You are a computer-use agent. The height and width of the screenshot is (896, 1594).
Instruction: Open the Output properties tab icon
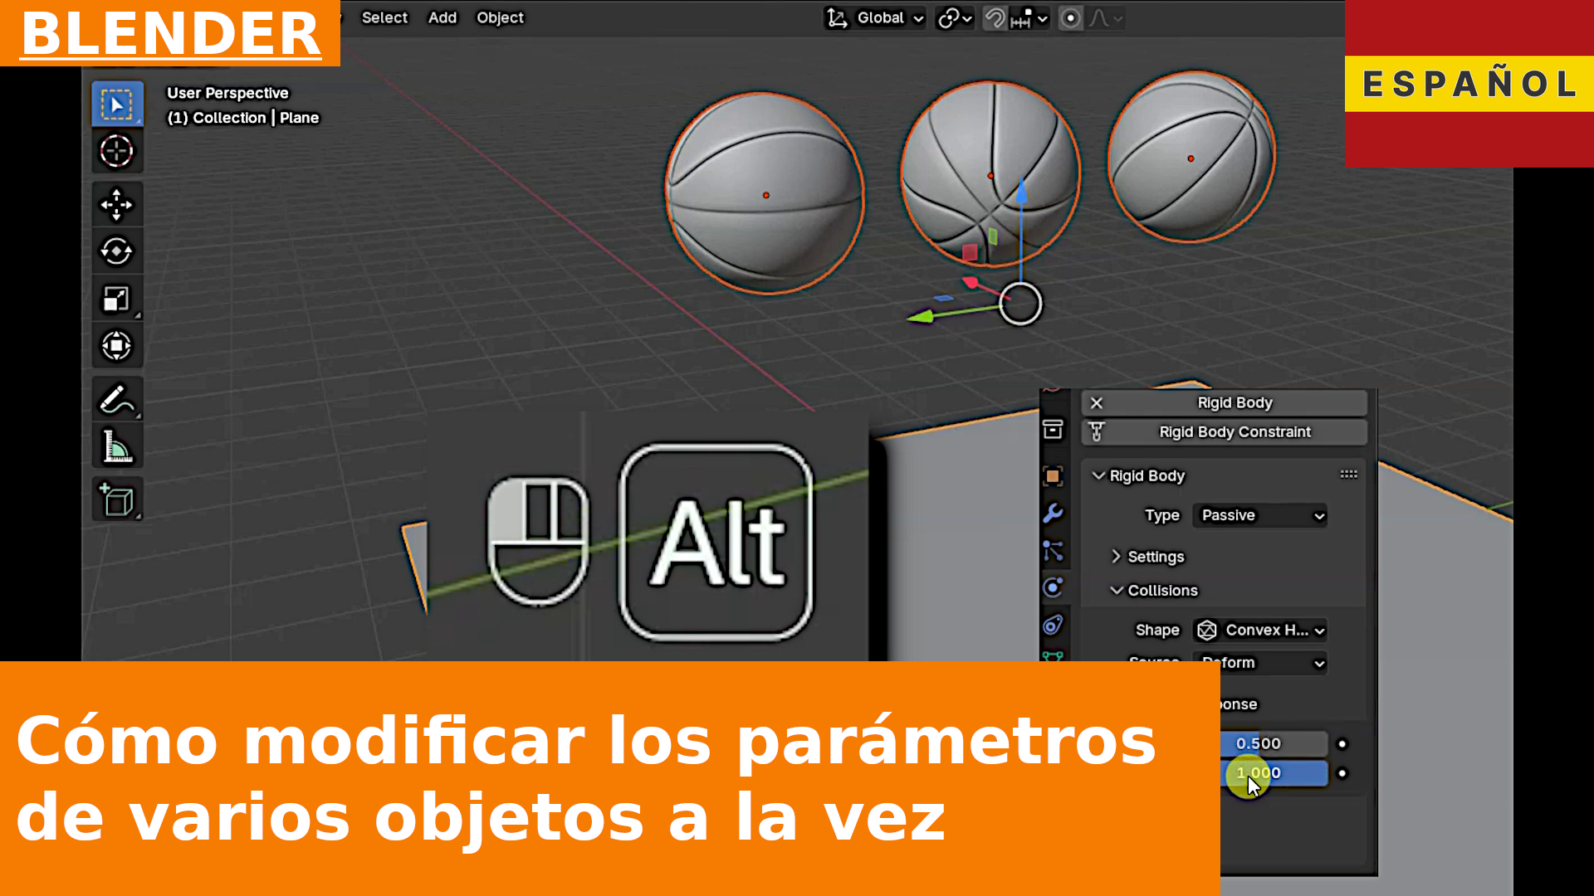tap(1053, 429)
